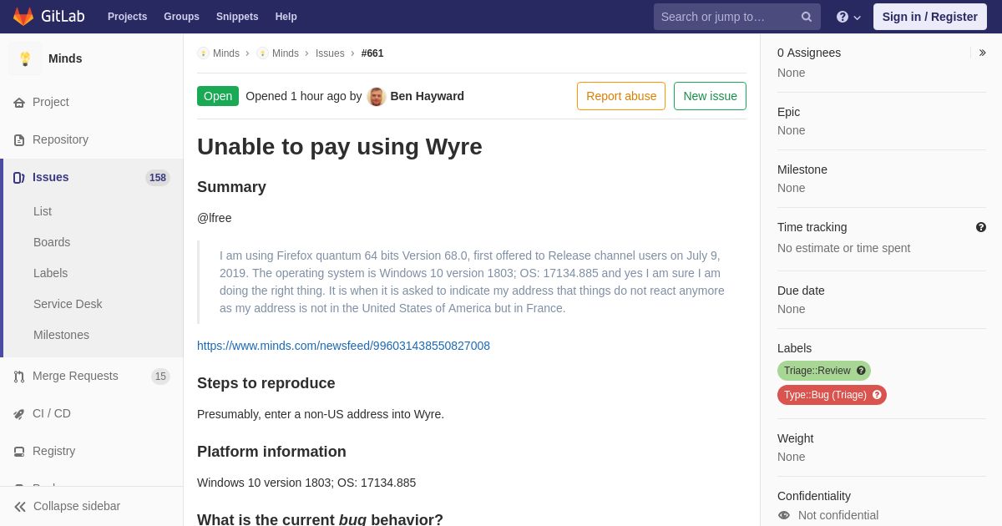The image size is (1002, 526).
Task: Click the search magnifier icon
Action: pos(807,17)
